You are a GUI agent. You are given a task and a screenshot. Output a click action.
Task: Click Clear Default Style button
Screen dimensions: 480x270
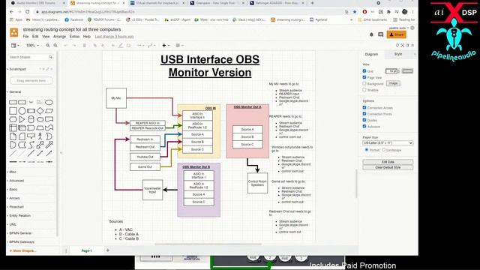click(x=388, y=167)
